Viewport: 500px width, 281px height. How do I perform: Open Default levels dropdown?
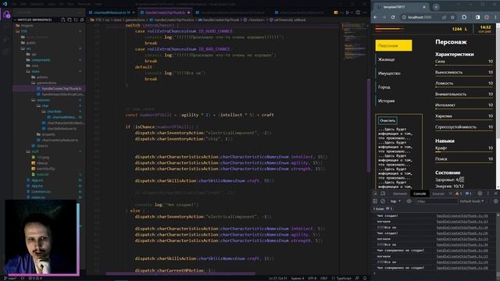point(472,201)
